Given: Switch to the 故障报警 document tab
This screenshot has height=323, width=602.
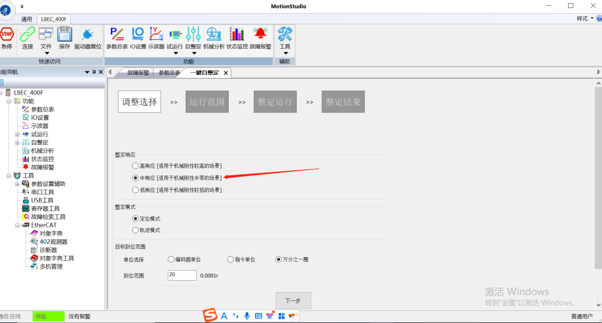Looking at the screenshot, I should 138,73.
